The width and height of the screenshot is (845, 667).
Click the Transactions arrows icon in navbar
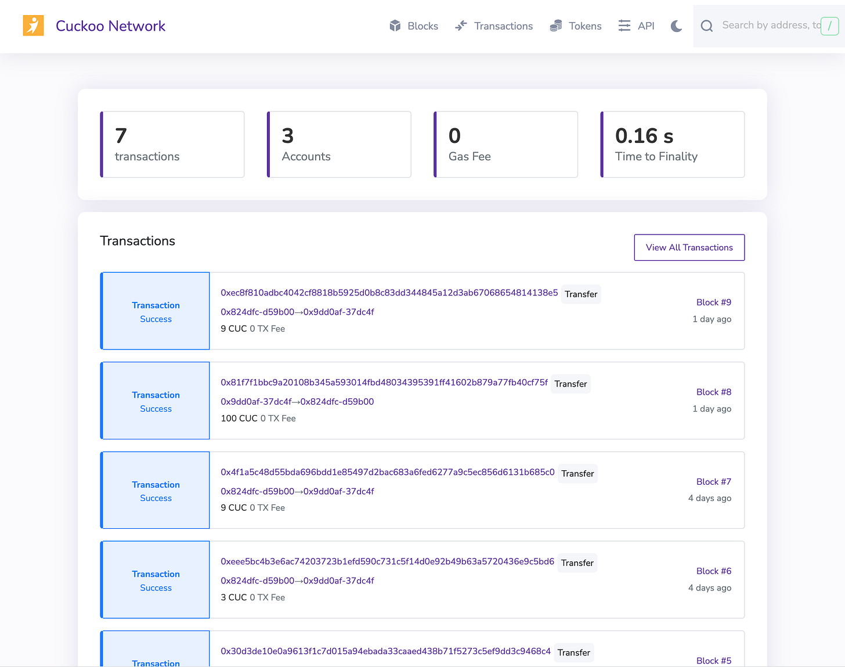[x=461, y=26]
